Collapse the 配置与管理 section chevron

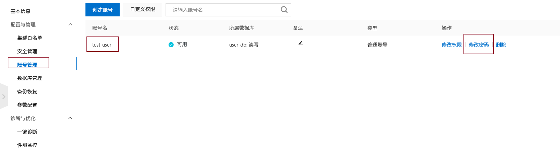pos(70,24)
